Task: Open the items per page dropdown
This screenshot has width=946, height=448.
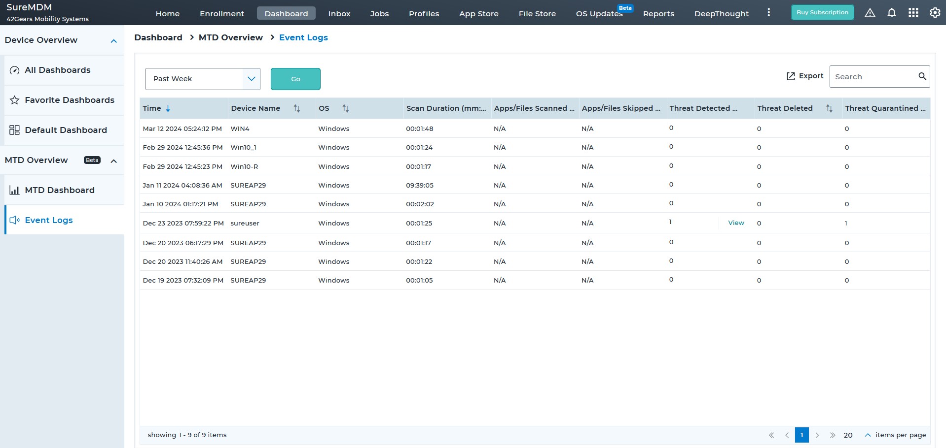Action: (x=868, y=435)
